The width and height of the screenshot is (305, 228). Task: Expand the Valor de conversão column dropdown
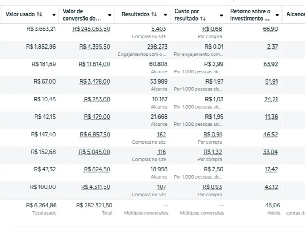(110, 15)
